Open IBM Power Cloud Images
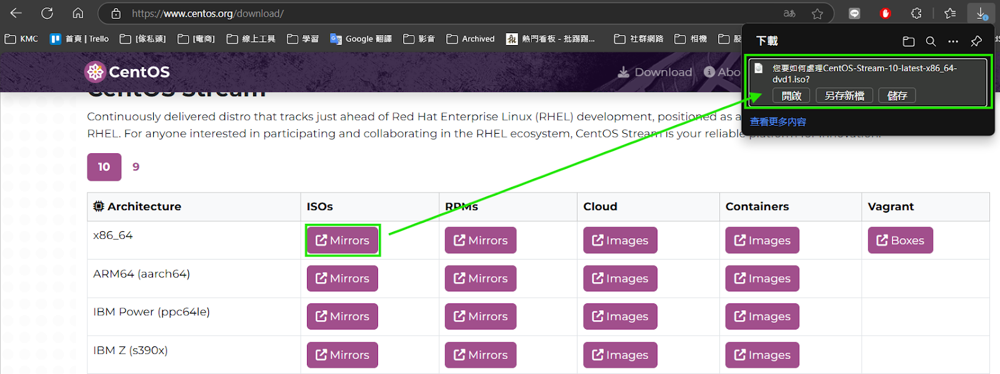Viewport: 1000px width, 374px height. (620, 316)
